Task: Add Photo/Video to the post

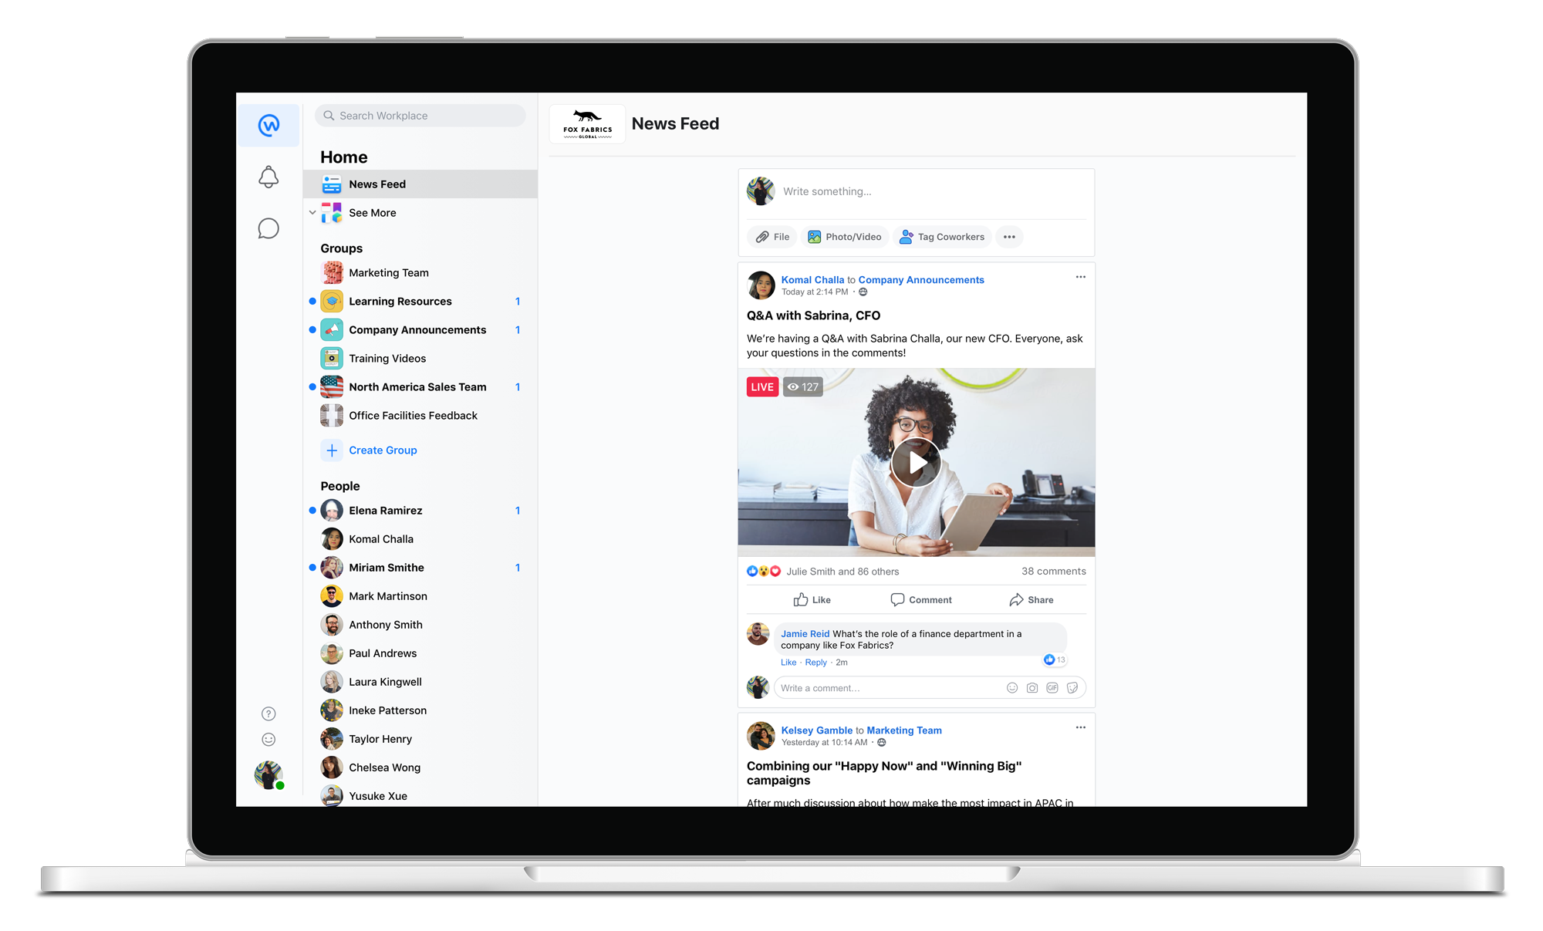Action: pos(845,237)
